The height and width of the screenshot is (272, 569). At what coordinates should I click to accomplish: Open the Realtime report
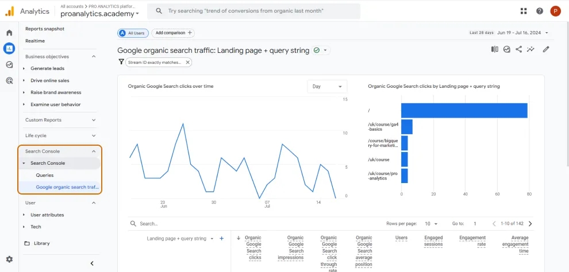click(x=35, y=41)
